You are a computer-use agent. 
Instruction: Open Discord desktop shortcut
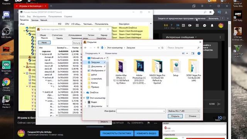(x=6, y=16)
